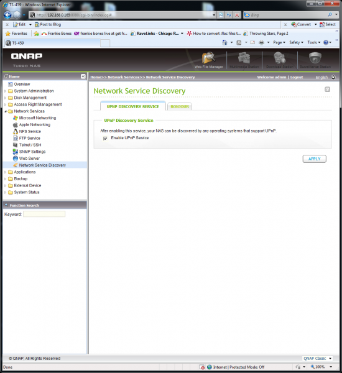This screenshot has width=342, height=373.
Task: Open the Favorites star button
Action: tap(16, 34)
